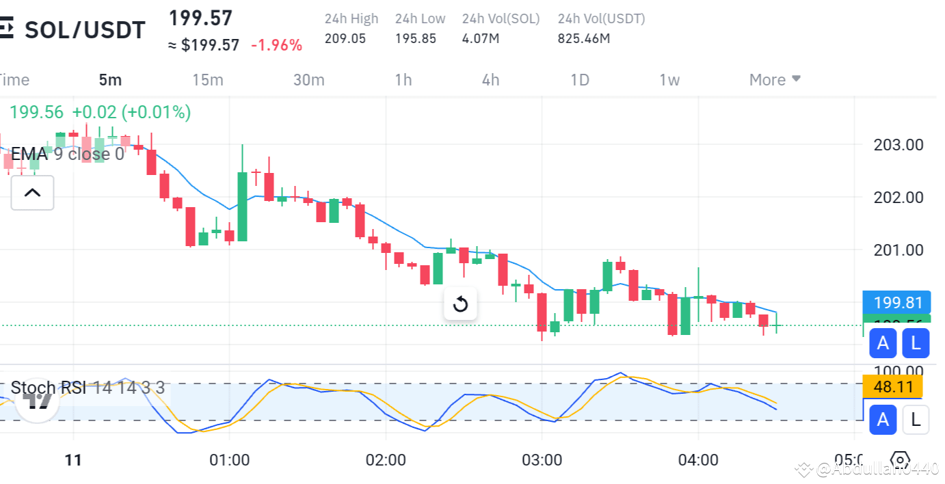Viewport: 945px width, 484px height.
Task: Click the TradingView logo in the Stoch RSI panel
Action: coord(37,401)
